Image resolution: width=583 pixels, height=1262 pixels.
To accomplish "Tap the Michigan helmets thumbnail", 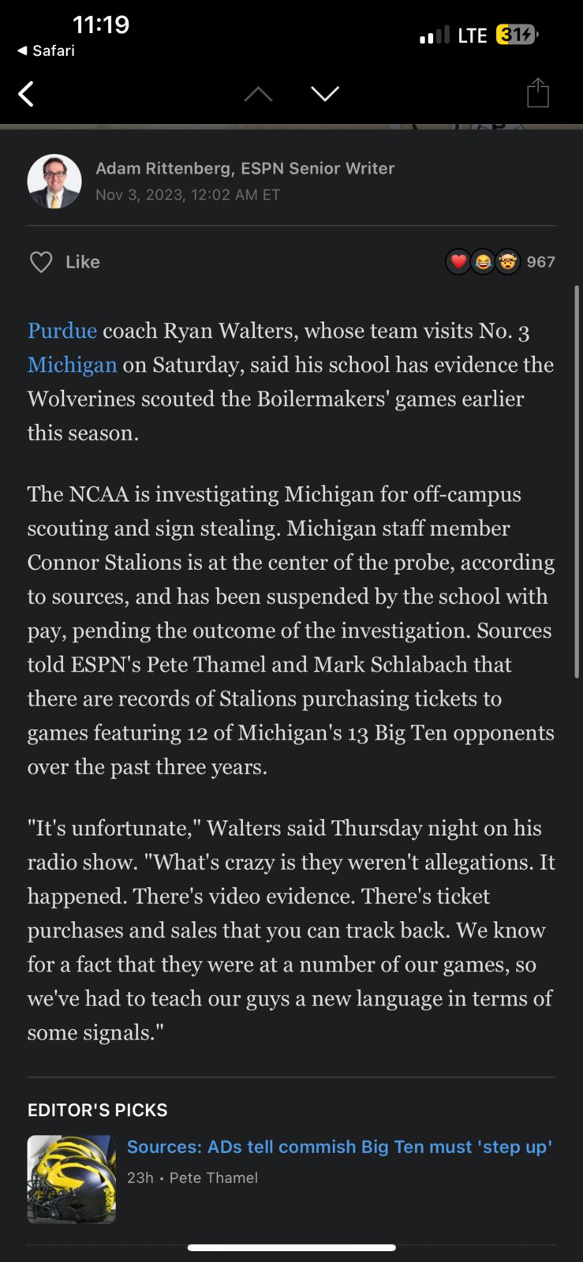I will pos(72,1179).
